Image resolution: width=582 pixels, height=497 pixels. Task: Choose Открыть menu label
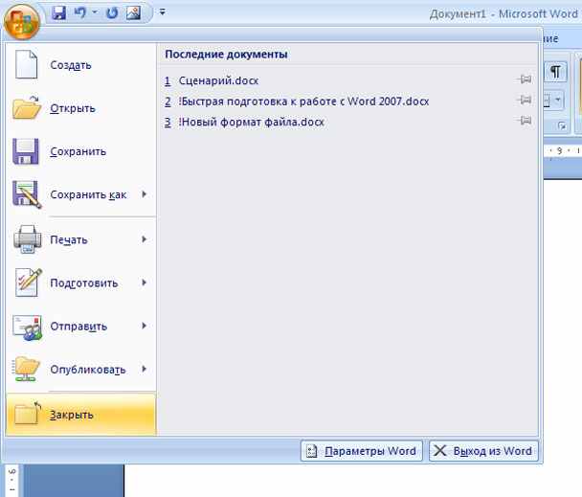coord(73,108)
